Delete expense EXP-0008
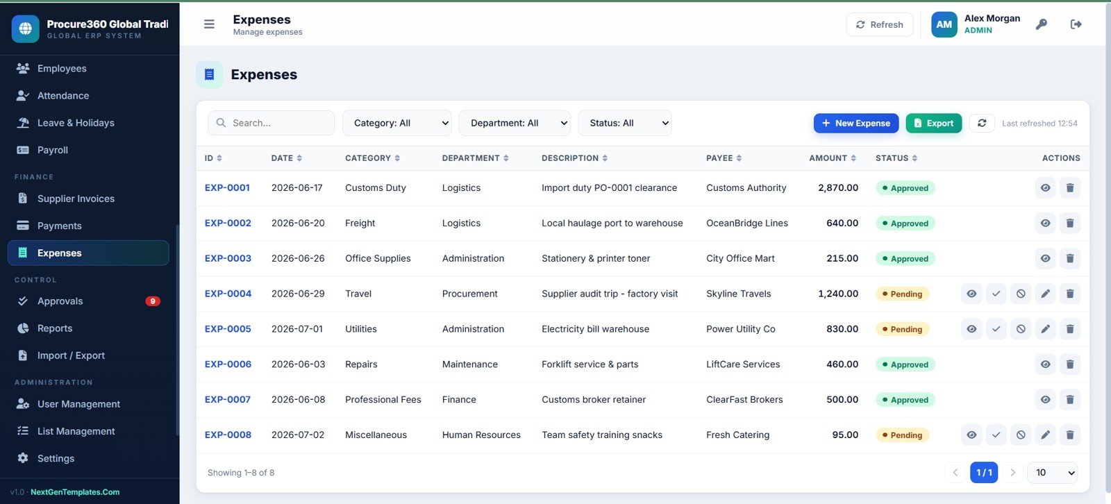This screenshot has height=504, width=1111. pos(1069,435)
